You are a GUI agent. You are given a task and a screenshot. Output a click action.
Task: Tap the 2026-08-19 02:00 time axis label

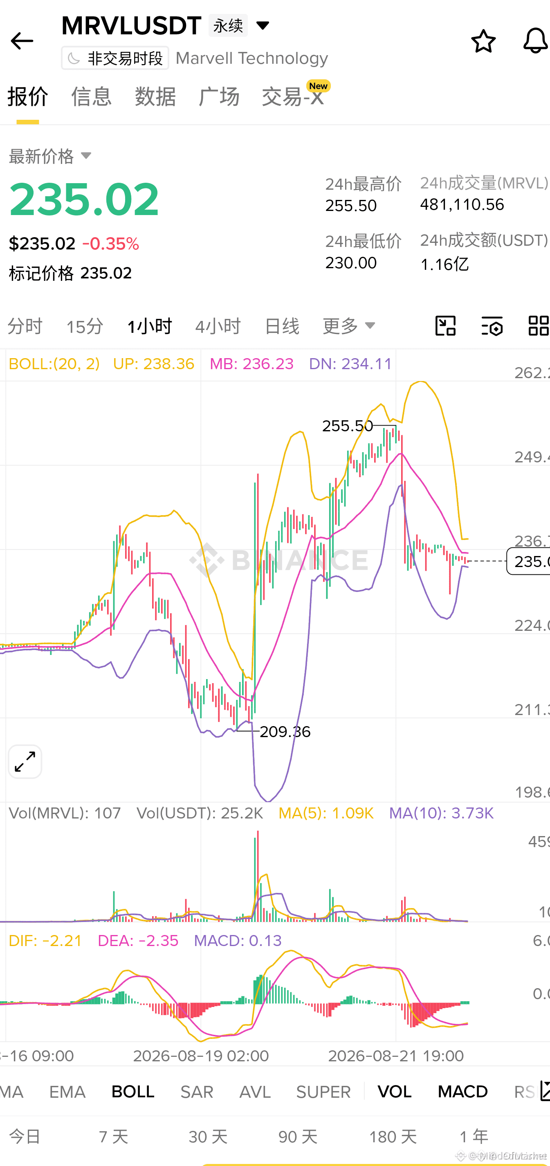pos(201,1056)
